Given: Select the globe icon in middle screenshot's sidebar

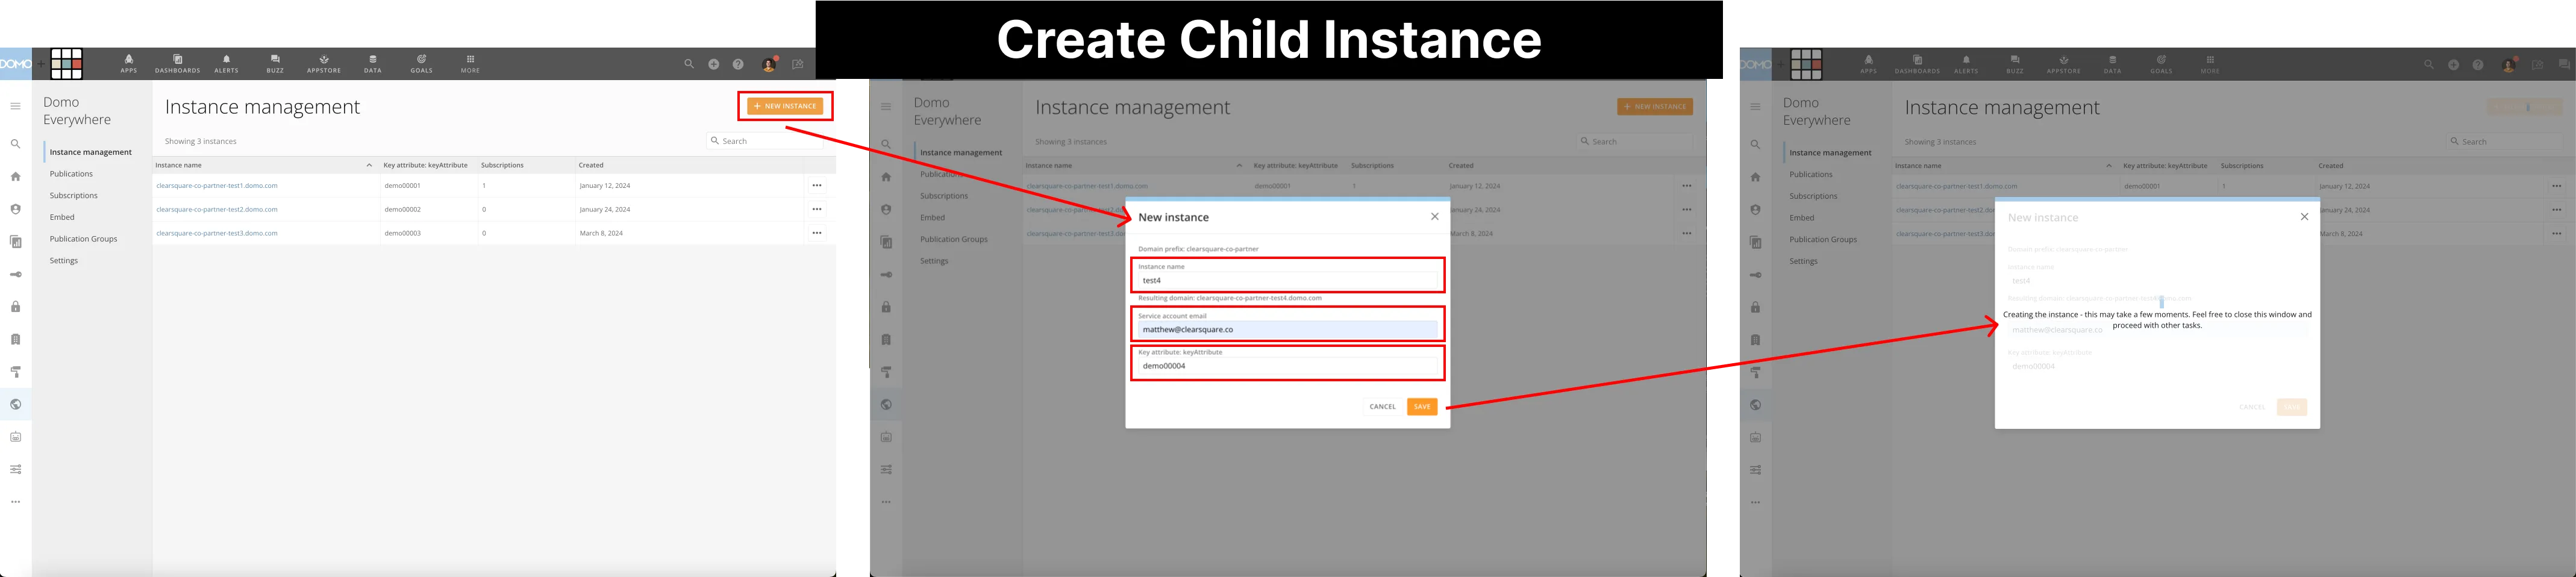Looking at the screenshot, I should 886,404.
